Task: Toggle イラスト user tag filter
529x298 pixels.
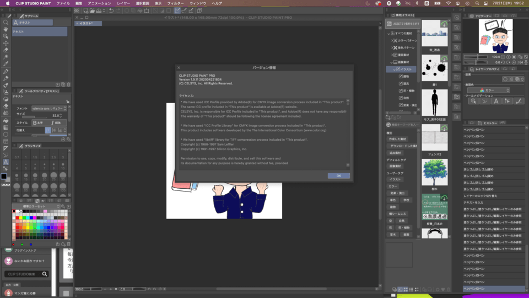Action: [395, 179]
